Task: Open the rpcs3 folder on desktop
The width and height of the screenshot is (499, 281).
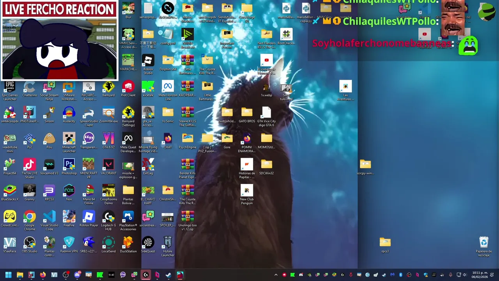Action: [x=385, y=245]
